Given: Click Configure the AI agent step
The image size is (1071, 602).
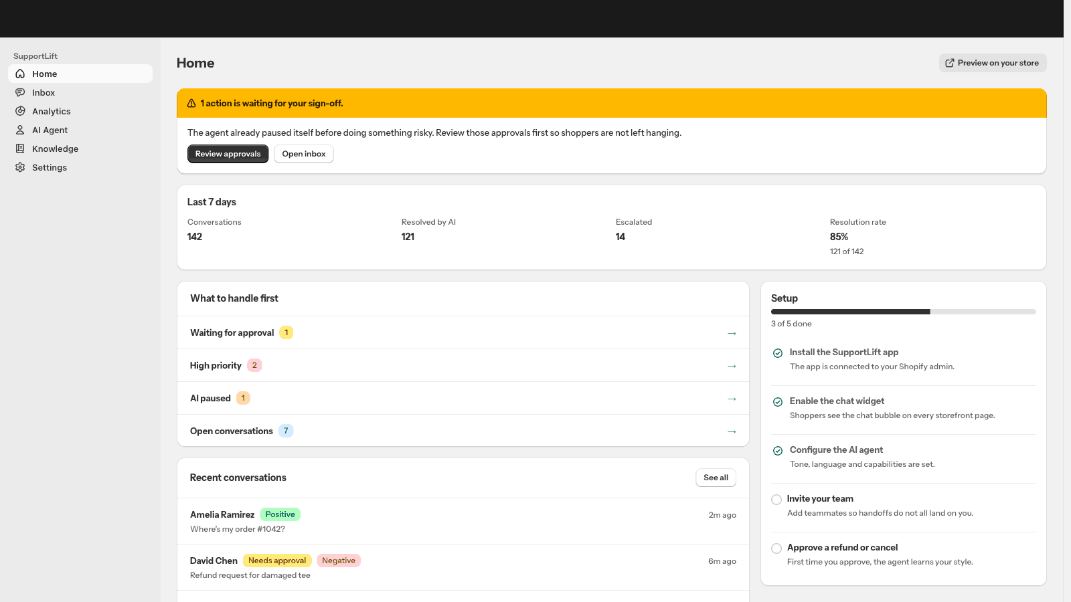Looking at the screenshot, I should [904, 457].
